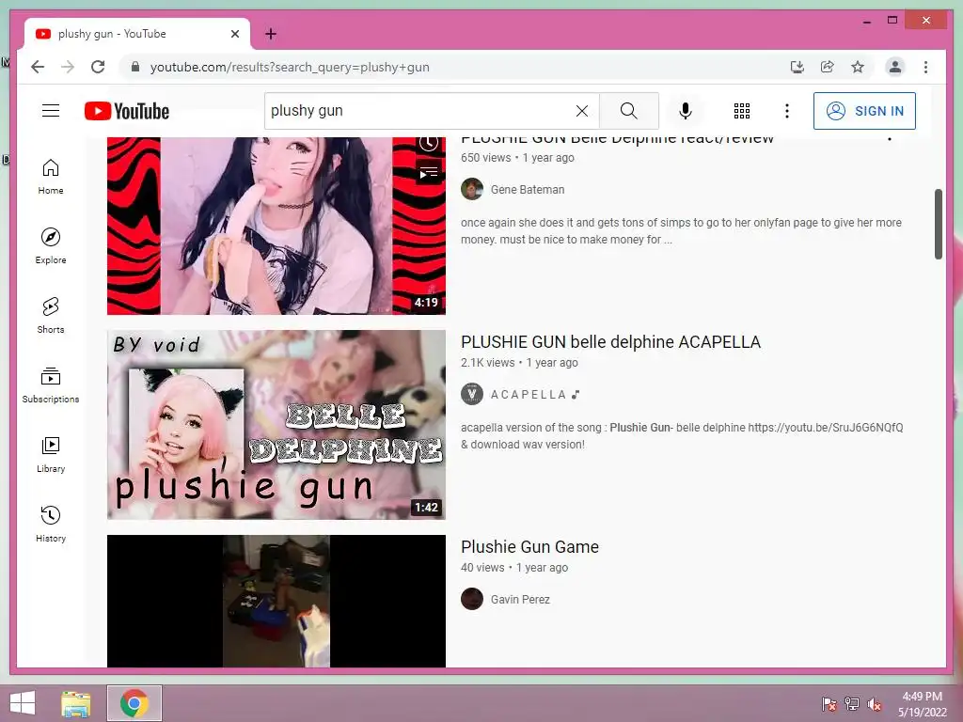This screenshot has width=963, height=722.
Task: Click acapella video description text
Action: (682, 436)
